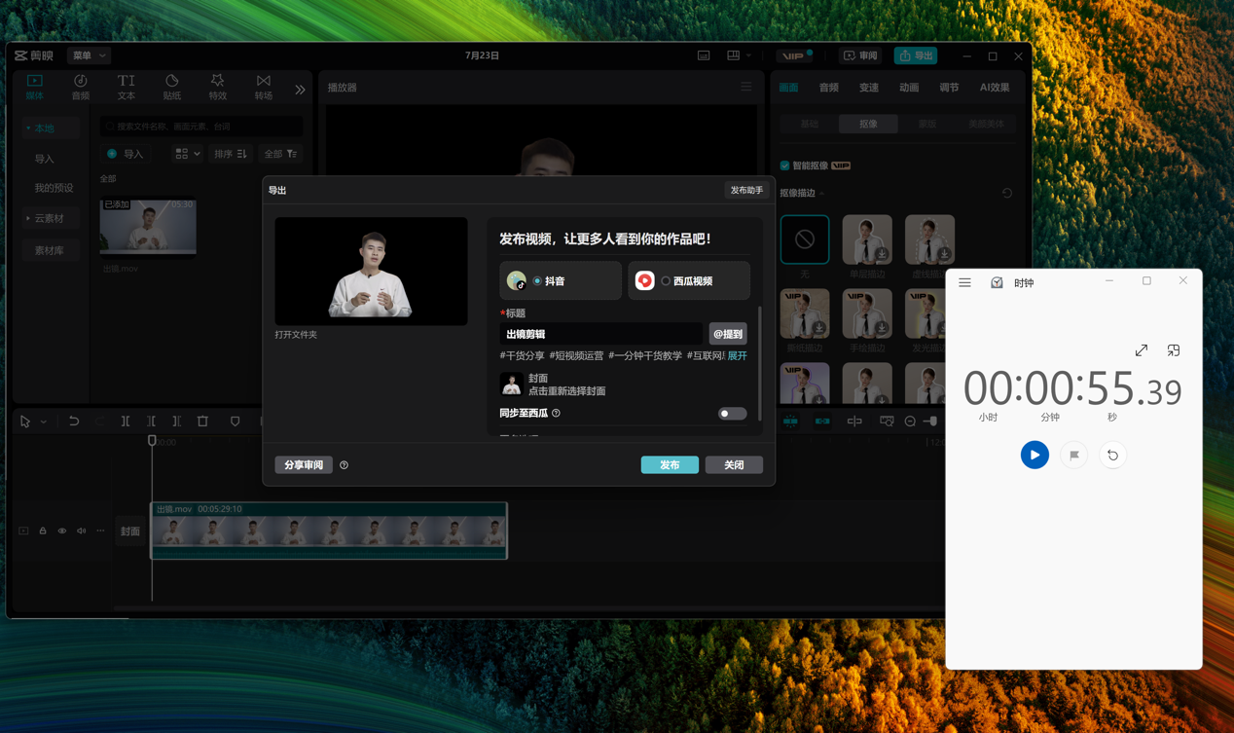Image resolution: width=1234 pixels, height=733 pixels.
Task: Keep stopwatch on top with the pin icon
Action: point(1174,350)
